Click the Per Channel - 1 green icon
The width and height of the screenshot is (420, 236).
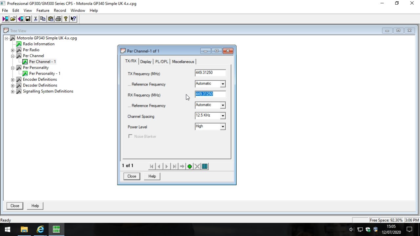25,62
